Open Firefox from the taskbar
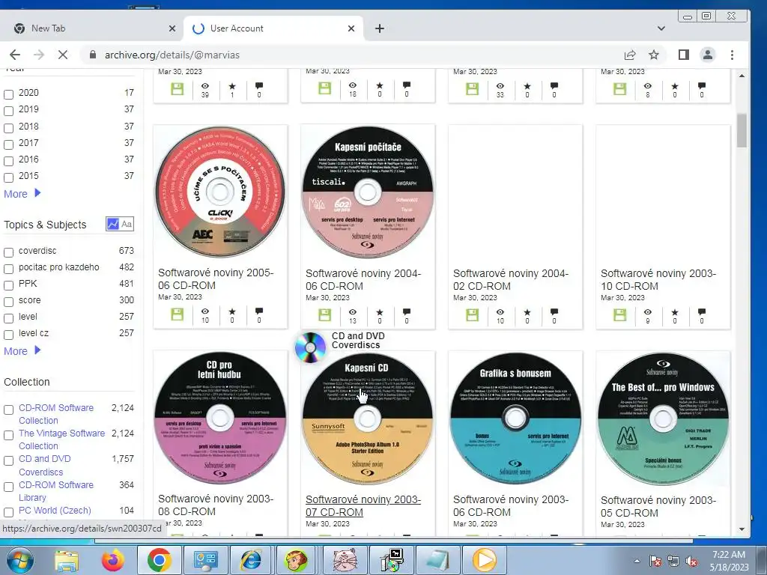This screenshot has height=575, width=767. (112, 560)
